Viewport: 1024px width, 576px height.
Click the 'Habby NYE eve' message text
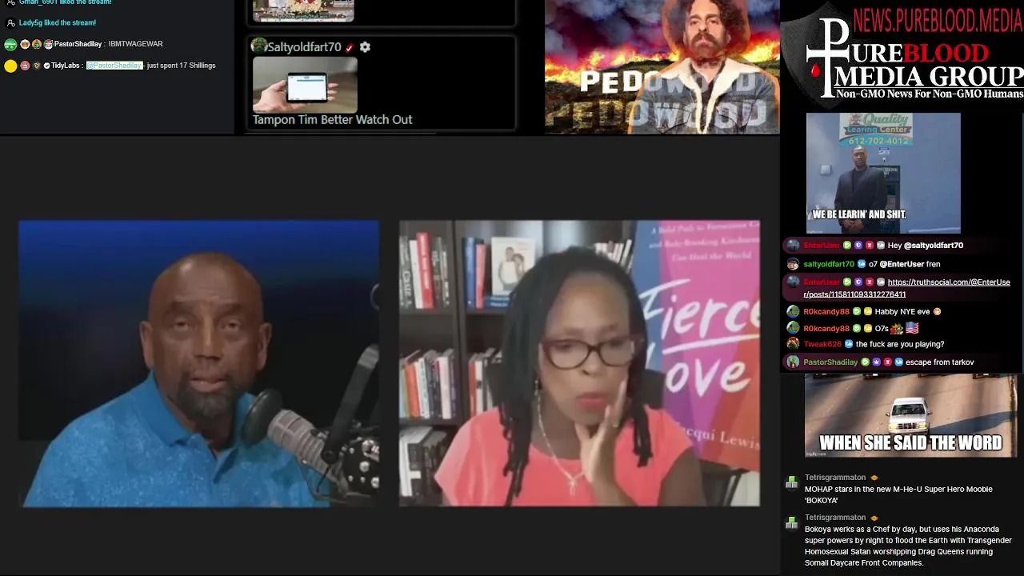pos(902,311)
